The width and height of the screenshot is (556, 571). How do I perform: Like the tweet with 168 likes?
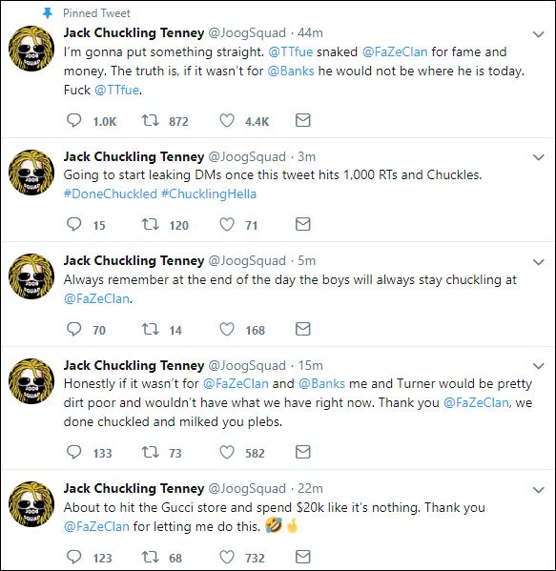click(x=227, y=329)
